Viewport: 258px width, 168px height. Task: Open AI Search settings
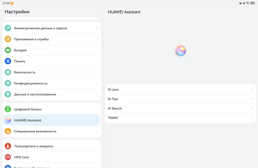181,108
